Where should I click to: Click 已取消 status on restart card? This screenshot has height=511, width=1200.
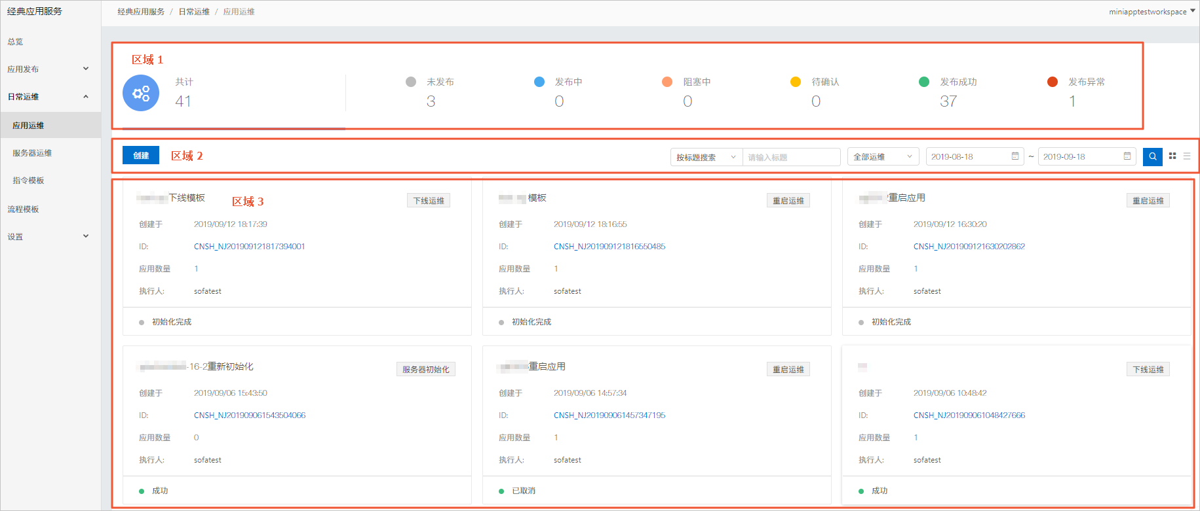point(524,491)
